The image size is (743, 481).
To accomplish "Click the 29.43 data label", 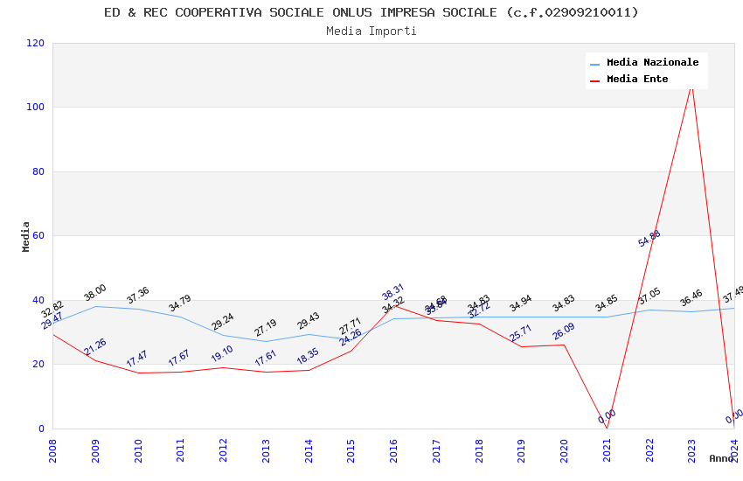I will (x=309, y=320).
